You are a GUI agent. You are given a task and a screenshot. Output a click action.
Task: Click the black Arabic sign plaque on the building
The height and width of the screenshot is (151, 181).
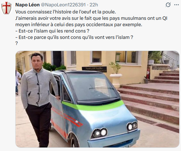tap(94, 69)
